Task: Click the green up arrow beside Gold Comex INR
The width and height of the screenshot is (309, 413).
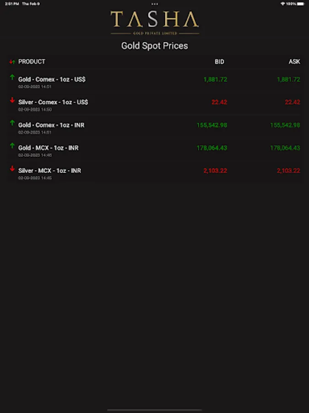Action: pyautogui.click(x=12, y=123)
